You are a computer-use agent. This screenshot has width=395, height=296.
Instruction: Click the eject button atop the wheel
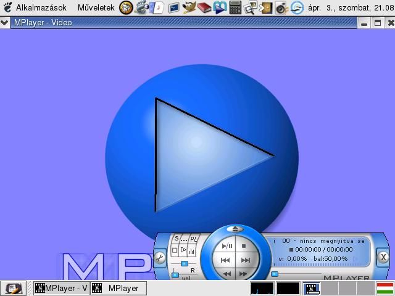235,229
